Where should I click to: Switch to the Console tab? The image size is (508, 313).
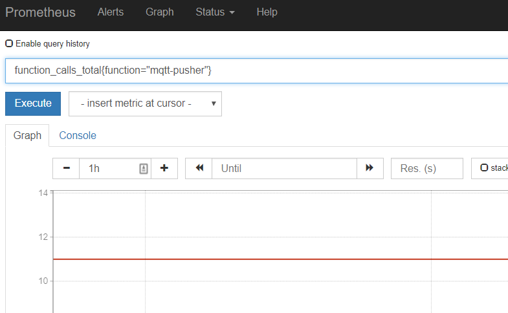click(78, 135)
